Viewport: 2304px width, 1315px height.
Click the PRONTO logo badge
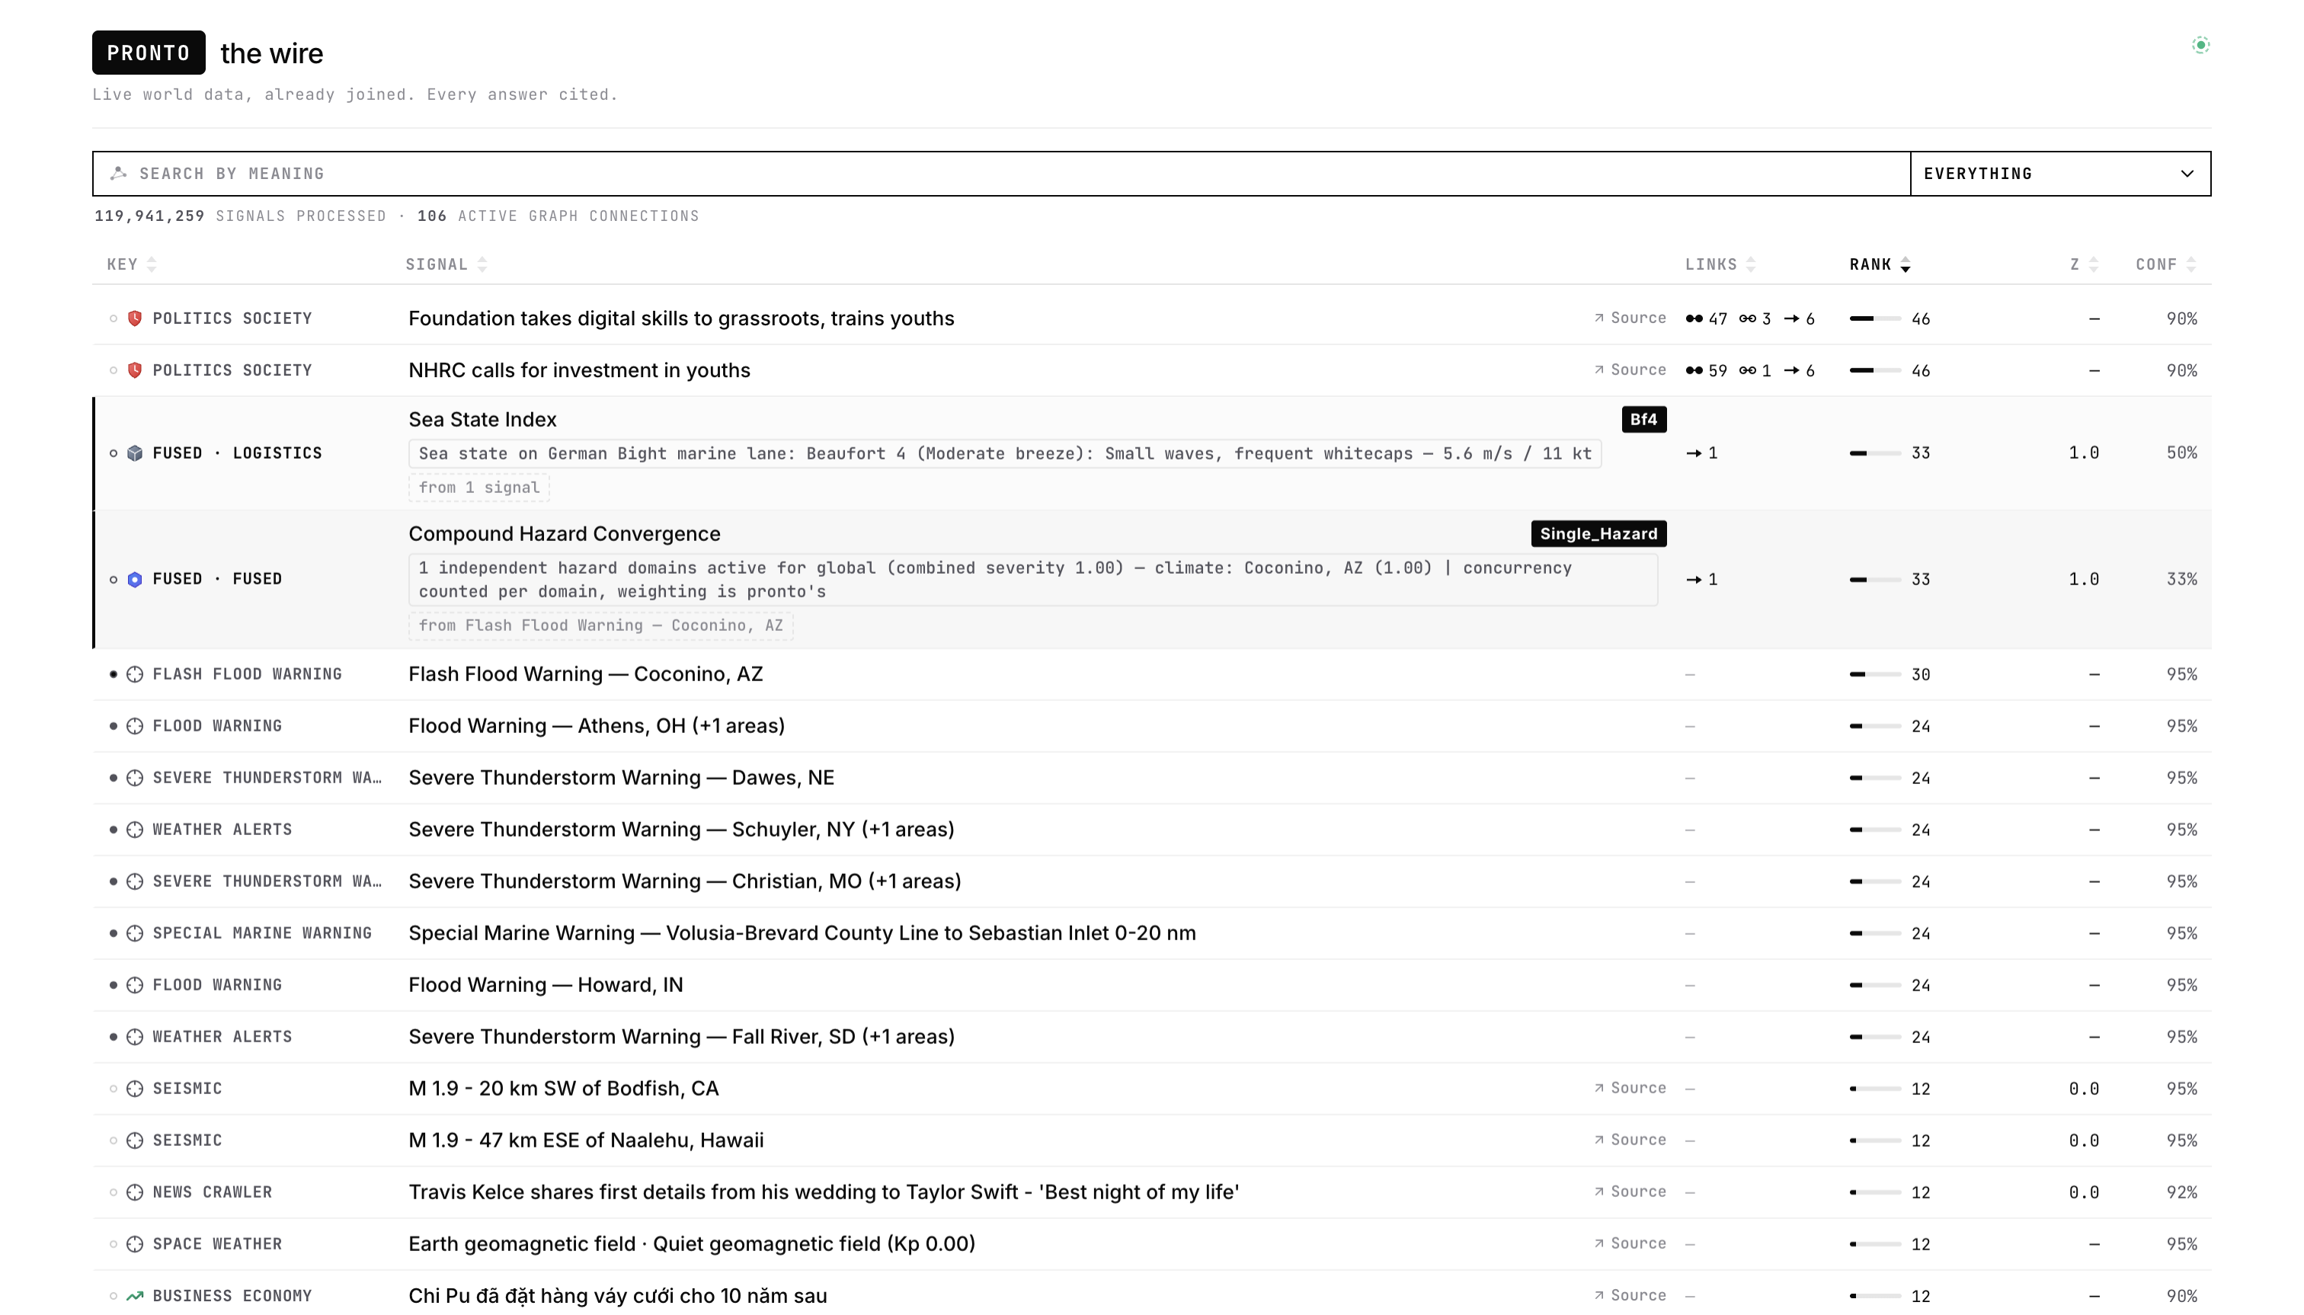pyautogui.click(x=148, y=53)
